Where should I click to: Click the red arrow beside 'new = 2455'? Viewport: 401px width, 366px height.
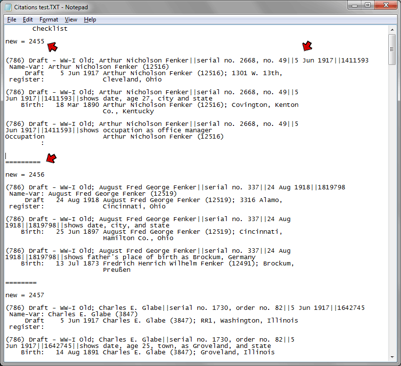[x=52, y=46]
